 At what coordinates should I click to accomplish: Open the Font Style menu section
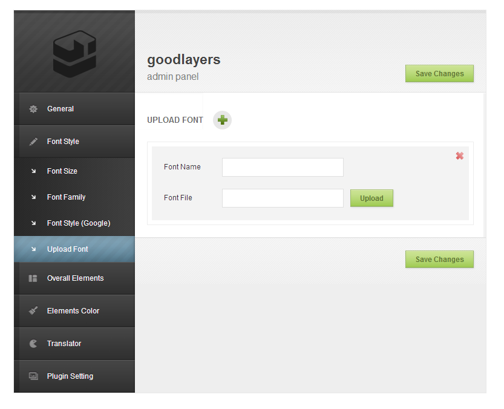(74, 142)
